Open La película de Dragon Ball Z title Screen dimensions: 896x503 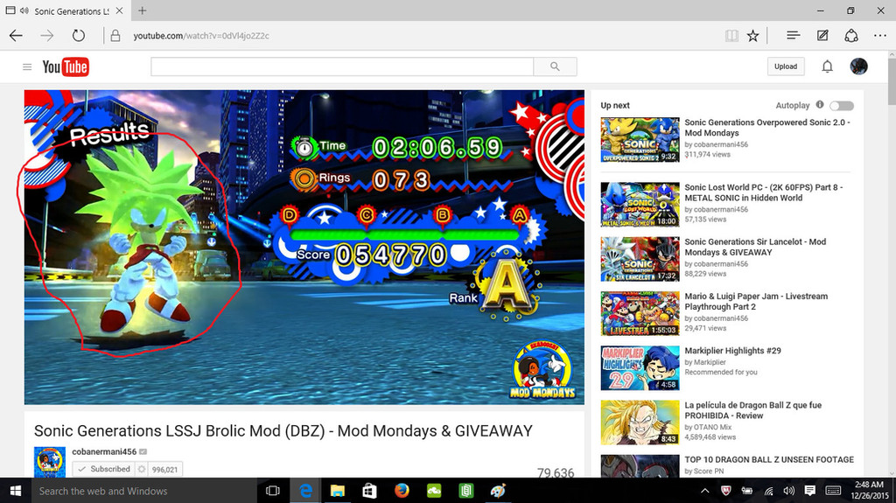click(x=753, y=410)
